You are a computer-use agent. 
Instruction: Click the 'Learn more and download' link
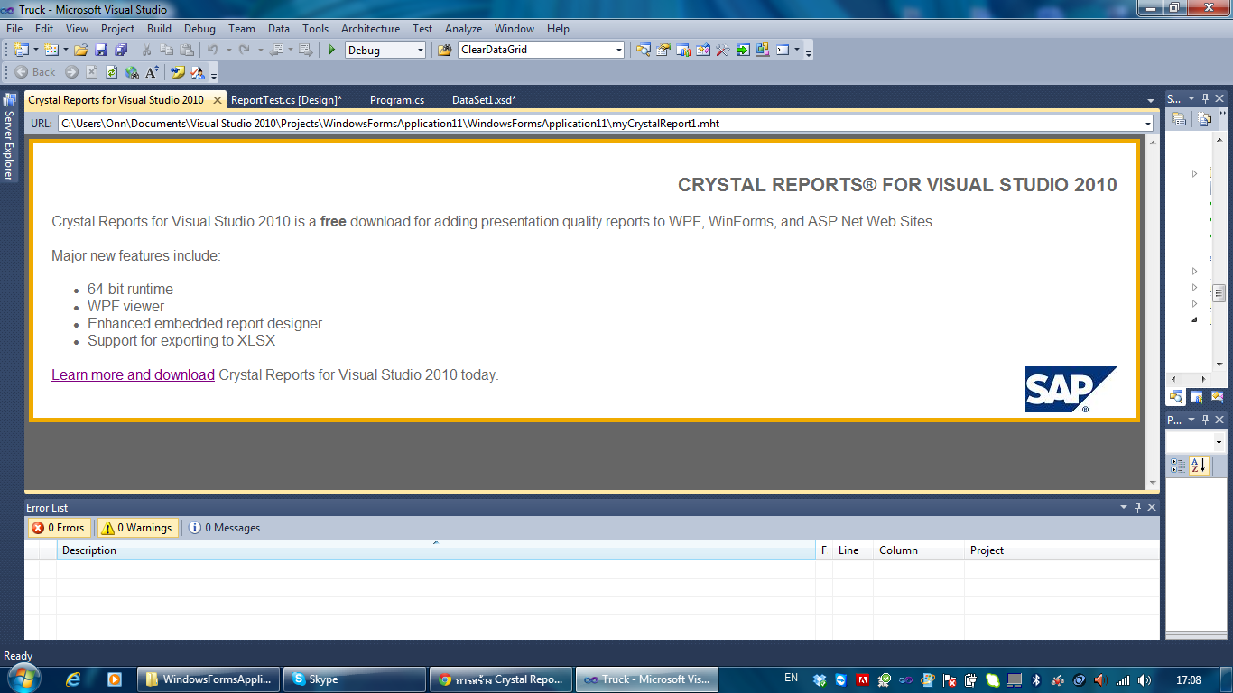pyautogui.click(x=134, y=374)
